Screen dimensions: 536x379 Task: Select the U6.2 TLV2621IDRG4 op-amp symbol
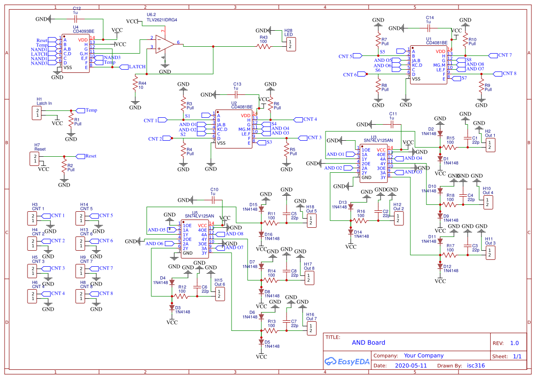tap(165, 44)
